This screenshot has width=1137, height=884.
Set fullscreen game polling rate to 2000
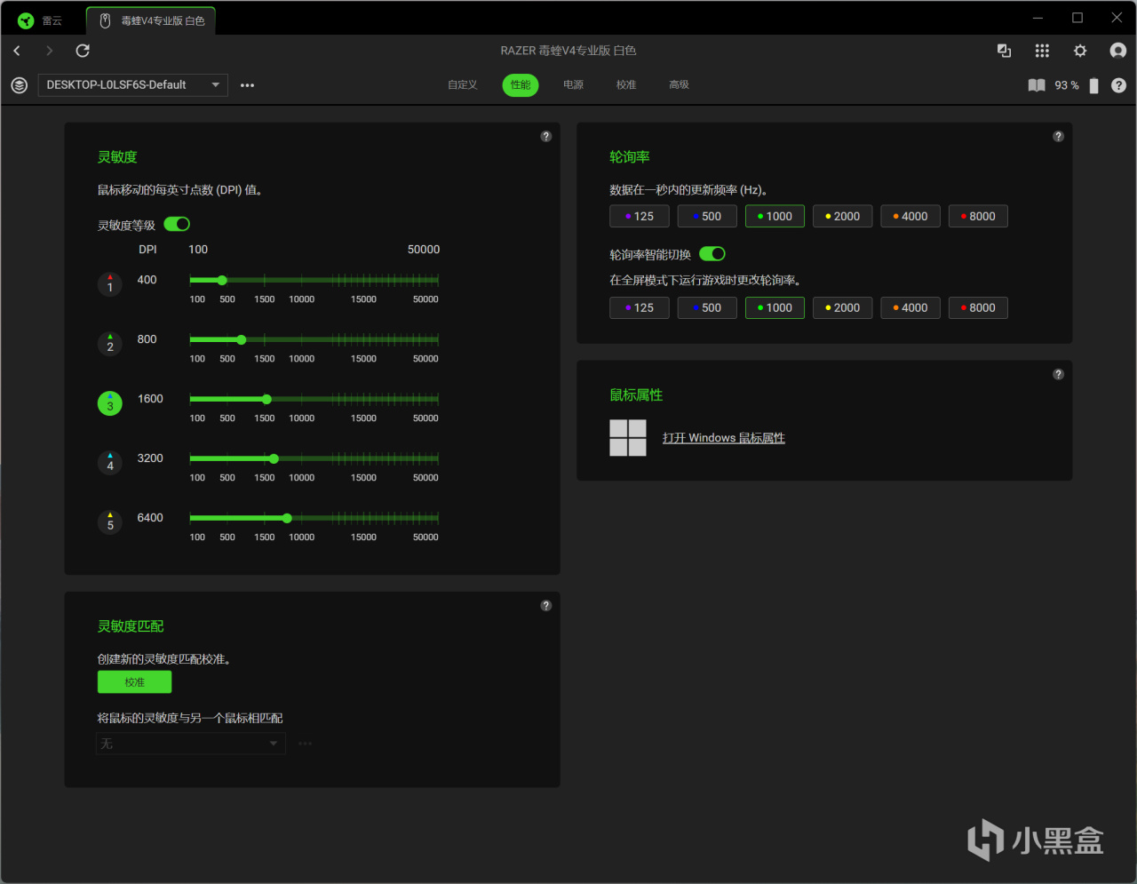[x=842, y=307]
